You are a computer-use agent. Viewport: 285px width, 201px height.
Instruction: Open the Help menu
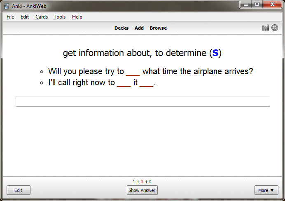click(77, 17)
